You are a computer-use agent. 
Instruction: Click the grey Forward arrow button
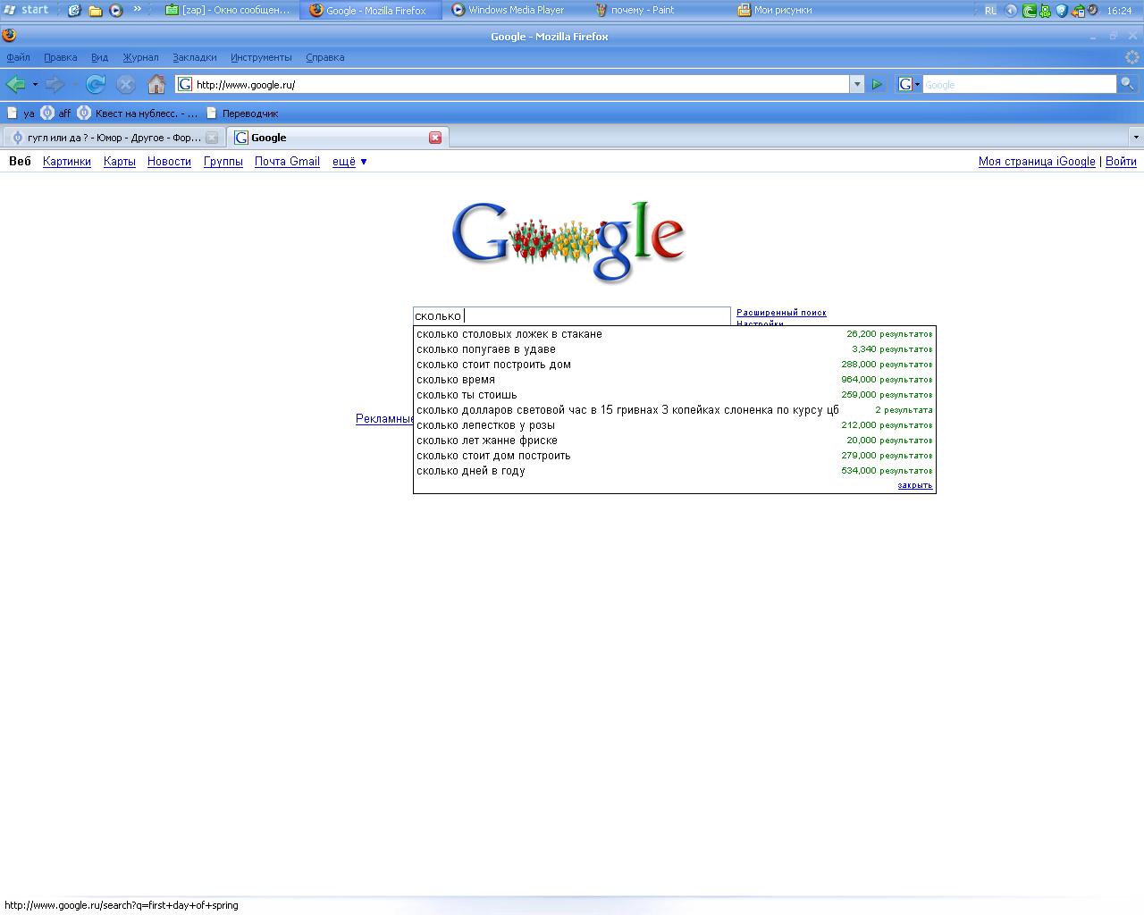coord(54,84)
